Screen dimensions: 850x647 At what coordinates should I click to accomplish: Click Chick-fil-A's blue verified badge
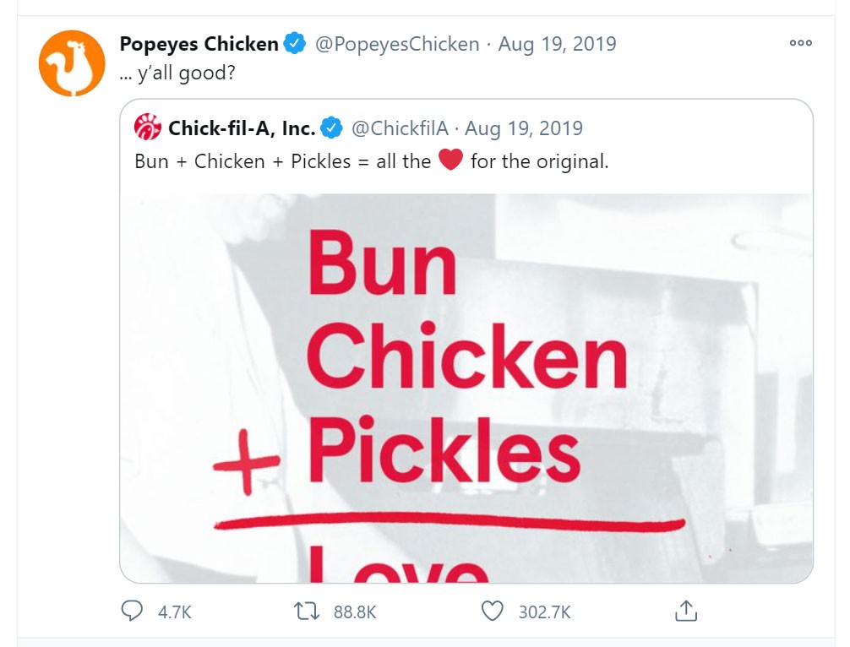pyautogui.click(x=331, y=129)
